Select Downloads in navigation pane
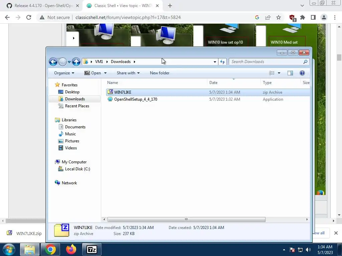The height and width of the screenshot is (256, 342). (x=75, y=99)
